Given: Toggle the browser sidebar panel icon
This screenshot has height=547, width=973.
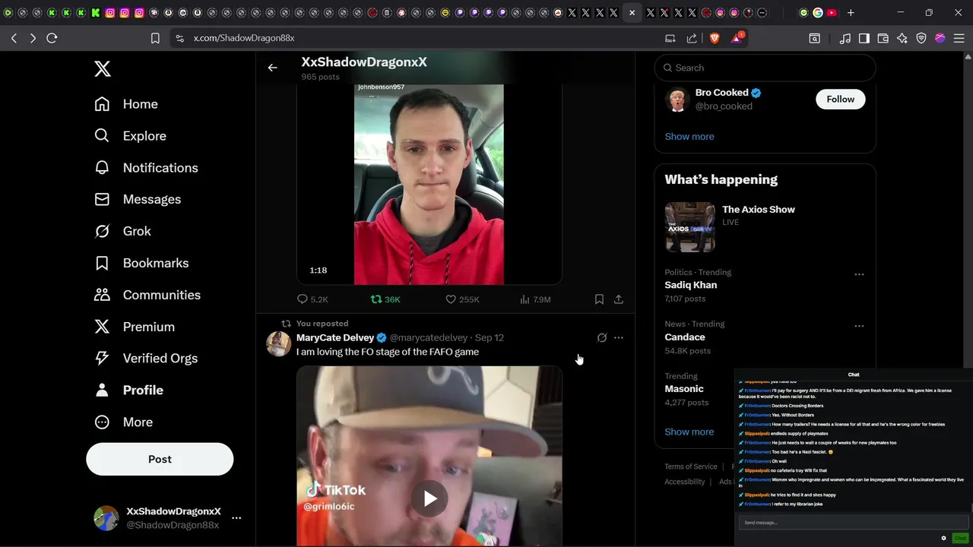Looking at the screenshot, I should 864,38.
